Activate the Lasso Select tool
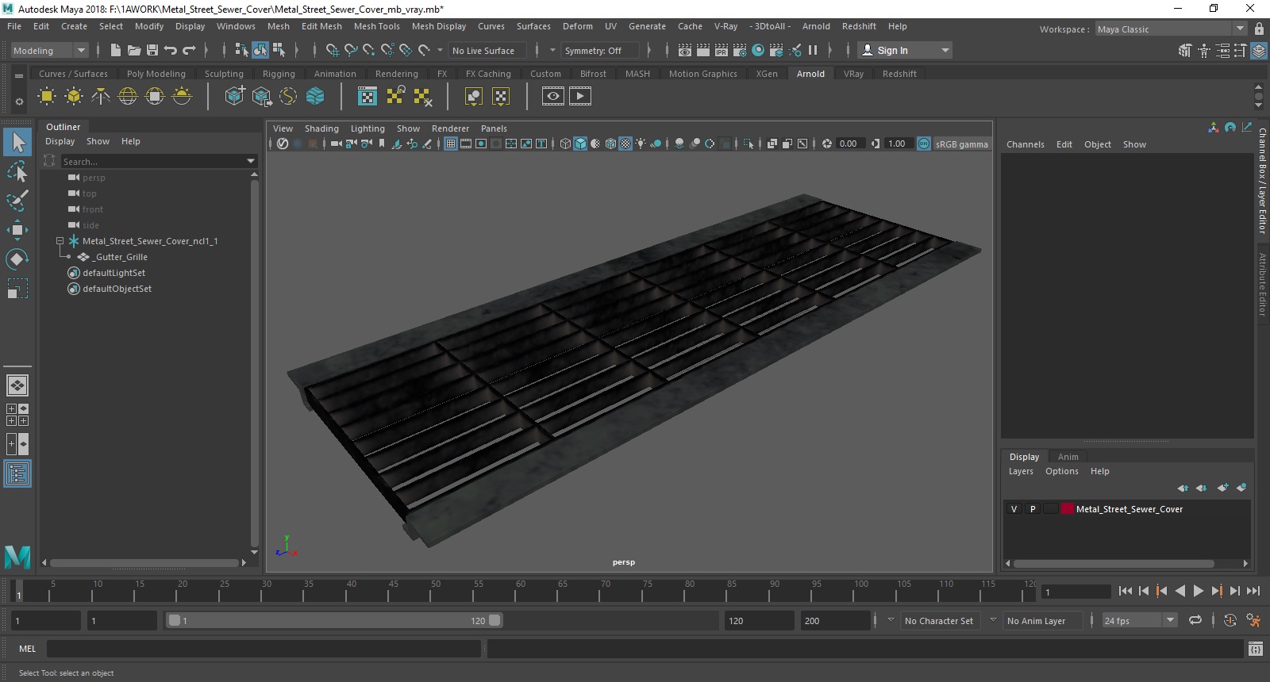1270x682 pixels. [17, 171]
